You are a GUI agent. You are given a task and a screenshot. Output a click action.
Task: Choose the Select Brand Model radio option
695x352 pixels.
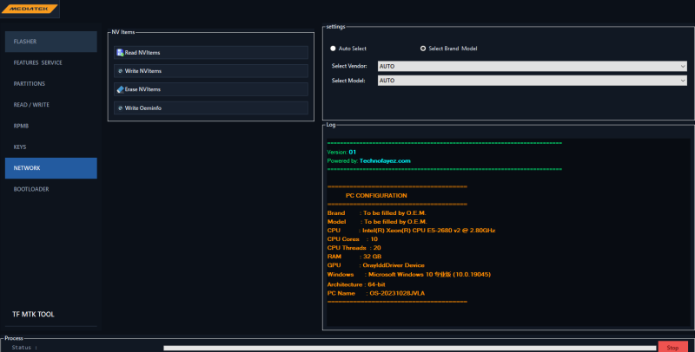click(423, 49)
